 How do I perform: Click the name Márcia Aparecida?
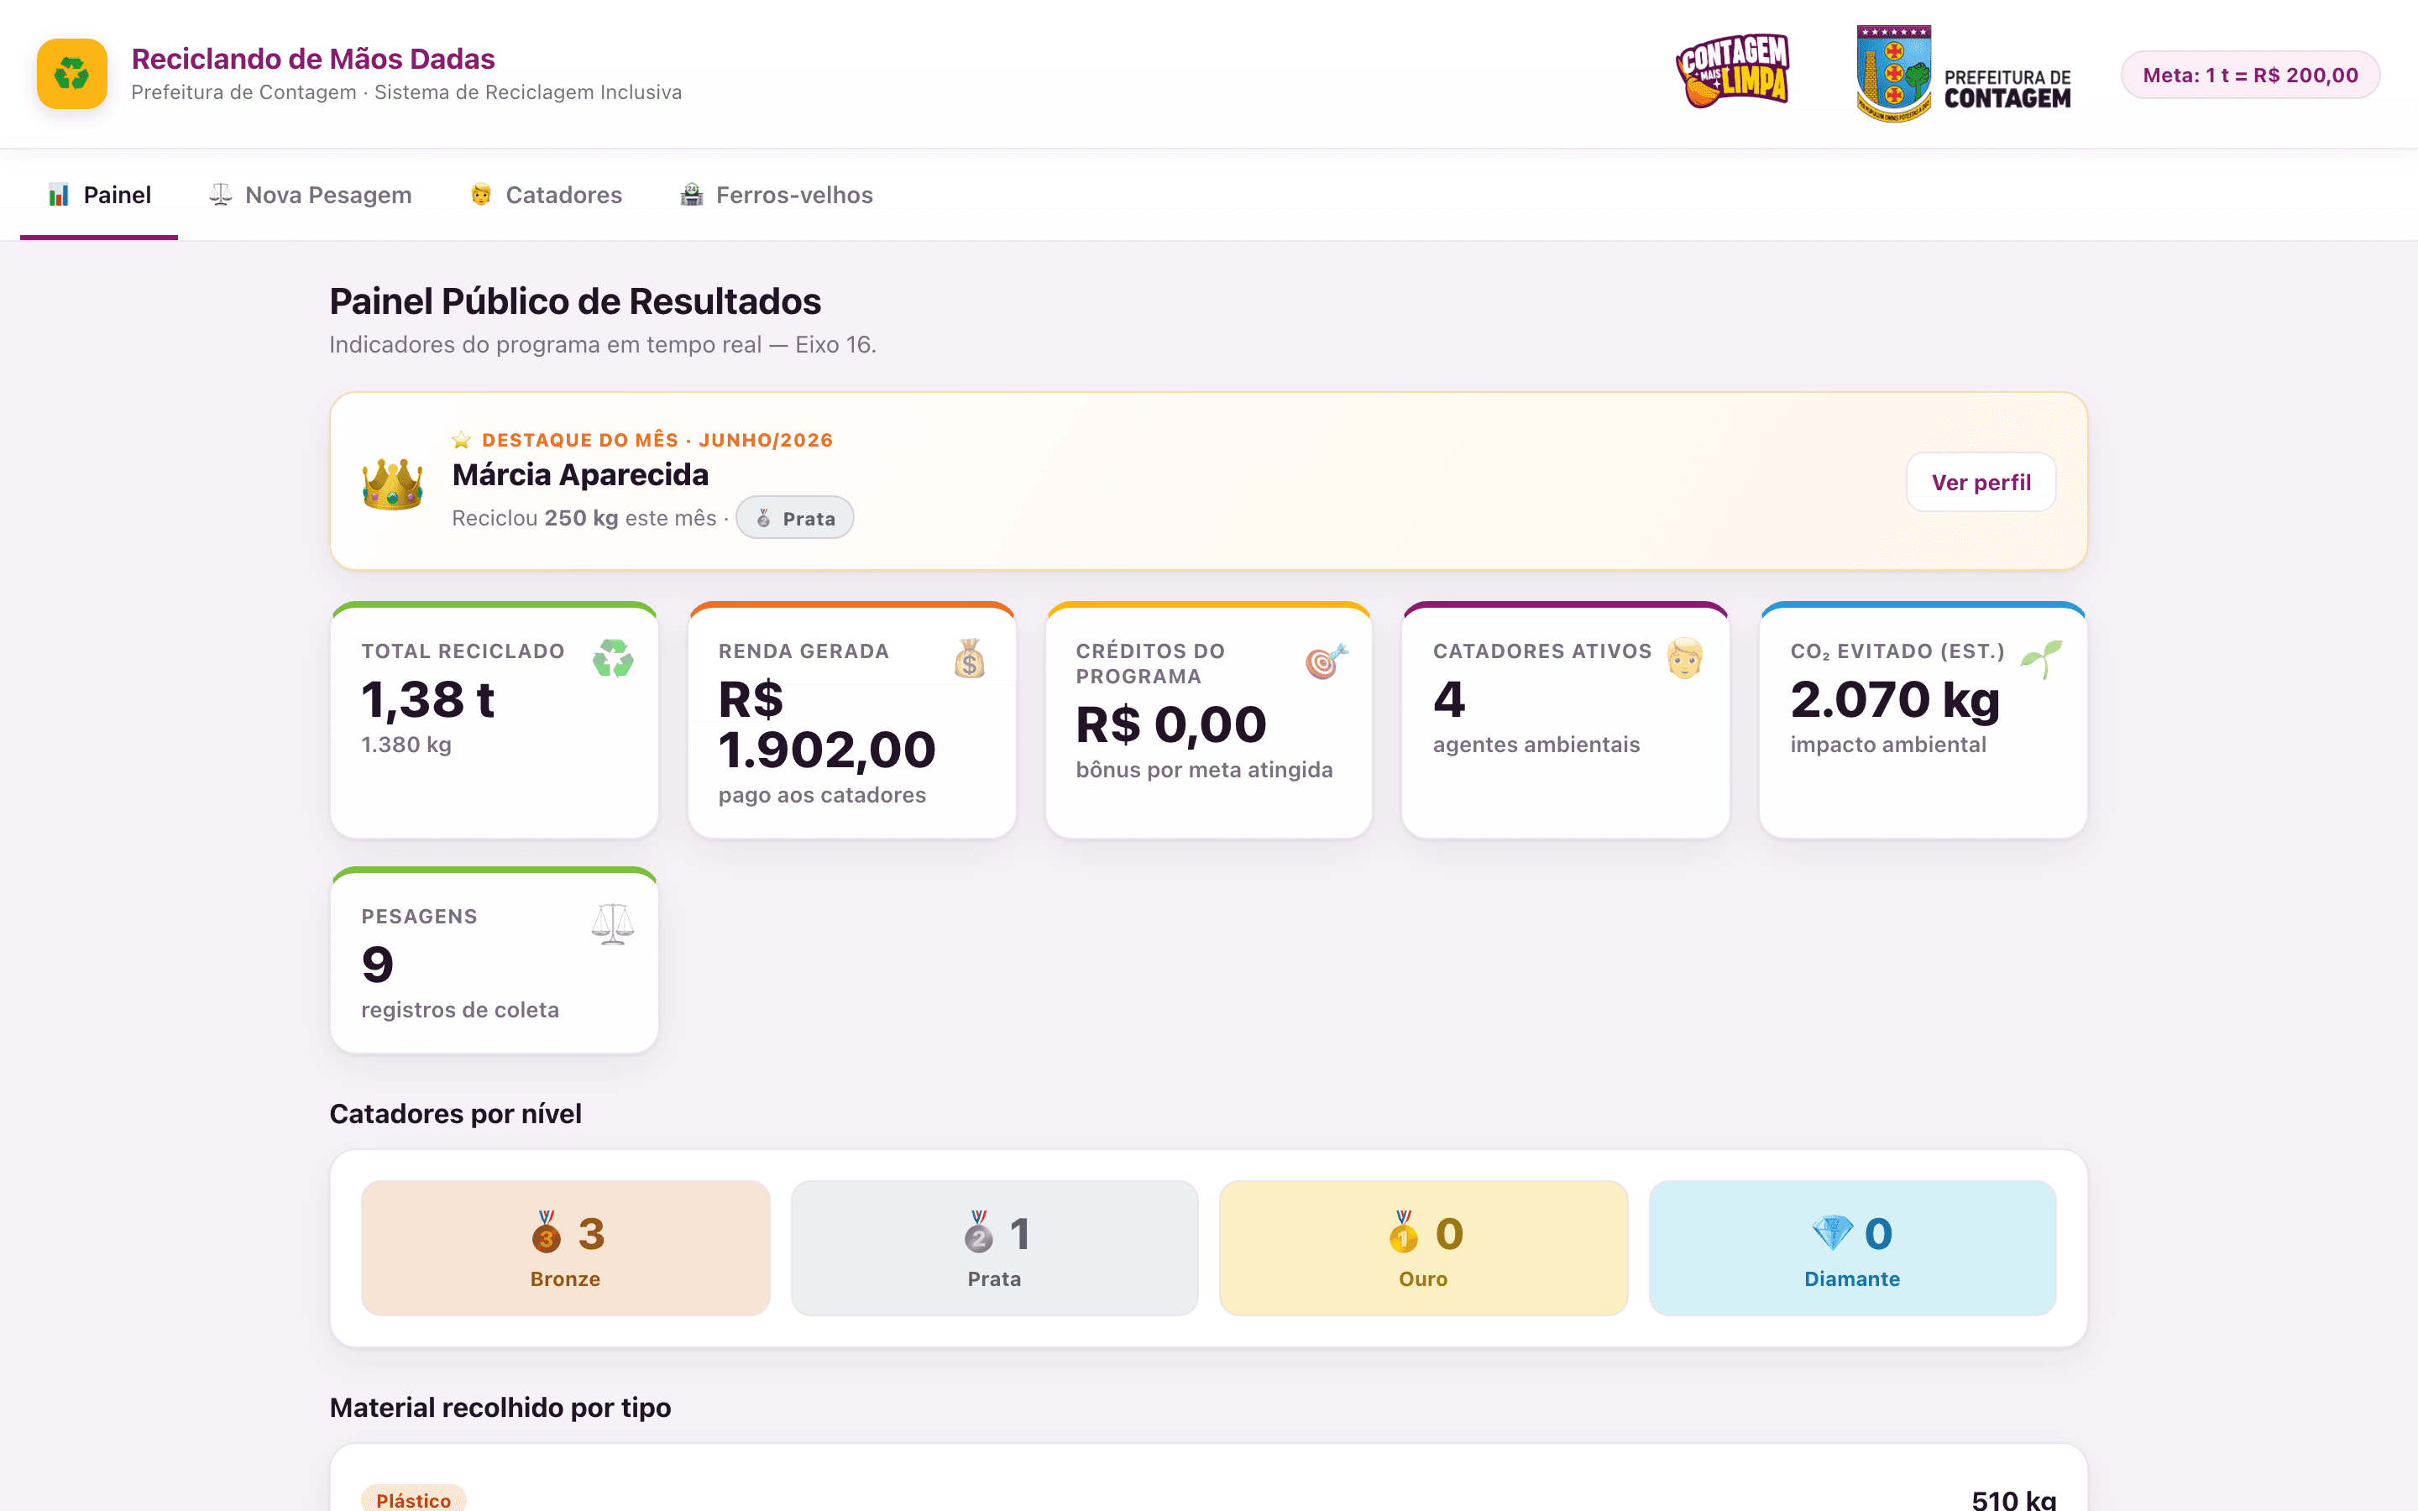[x=580, y=474]
